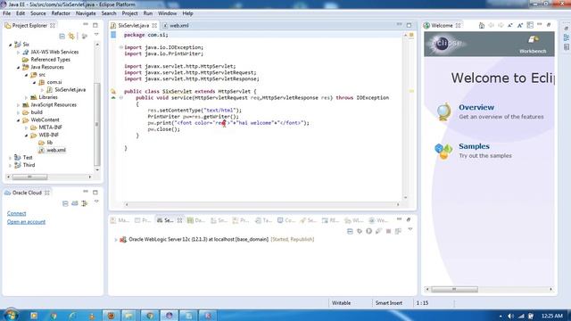This screenshot has height=321, width=571.
Task: Collapse the src folder node
Action: (26, 75)
